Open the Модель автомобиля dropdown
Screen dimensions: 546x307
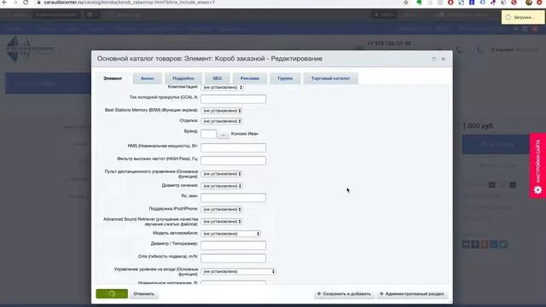click(x=231, y=234)
